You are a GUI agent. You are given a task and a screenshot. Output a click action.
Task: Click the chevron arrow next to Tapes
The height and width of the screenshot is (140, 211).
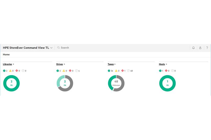click(115, 64)
